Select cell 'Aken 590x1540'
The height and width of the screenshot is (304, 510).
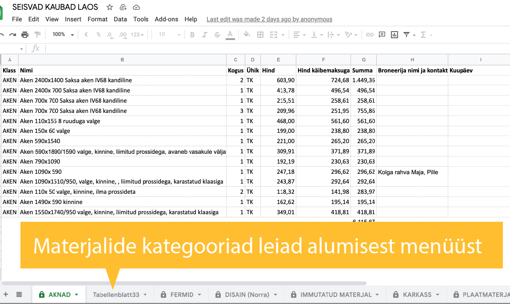pyautogui.click(x=122, y=141)
